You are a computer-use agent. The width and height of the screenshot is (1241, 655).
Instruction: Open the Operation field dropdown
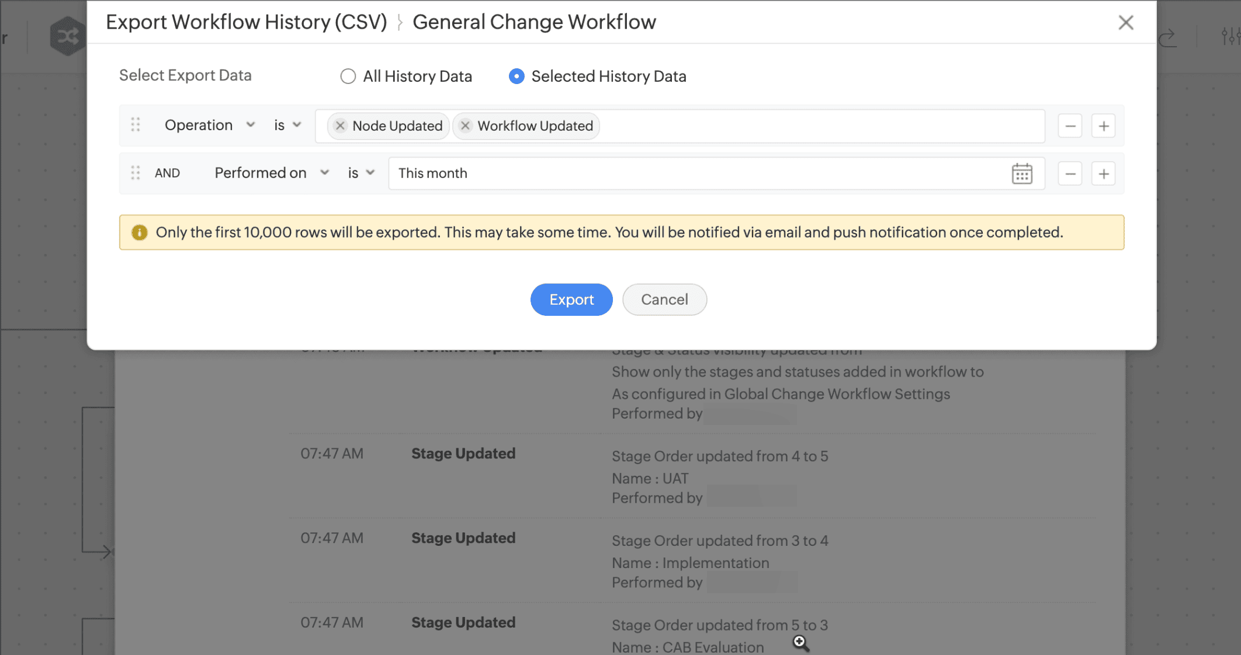(x=251, y=125)
